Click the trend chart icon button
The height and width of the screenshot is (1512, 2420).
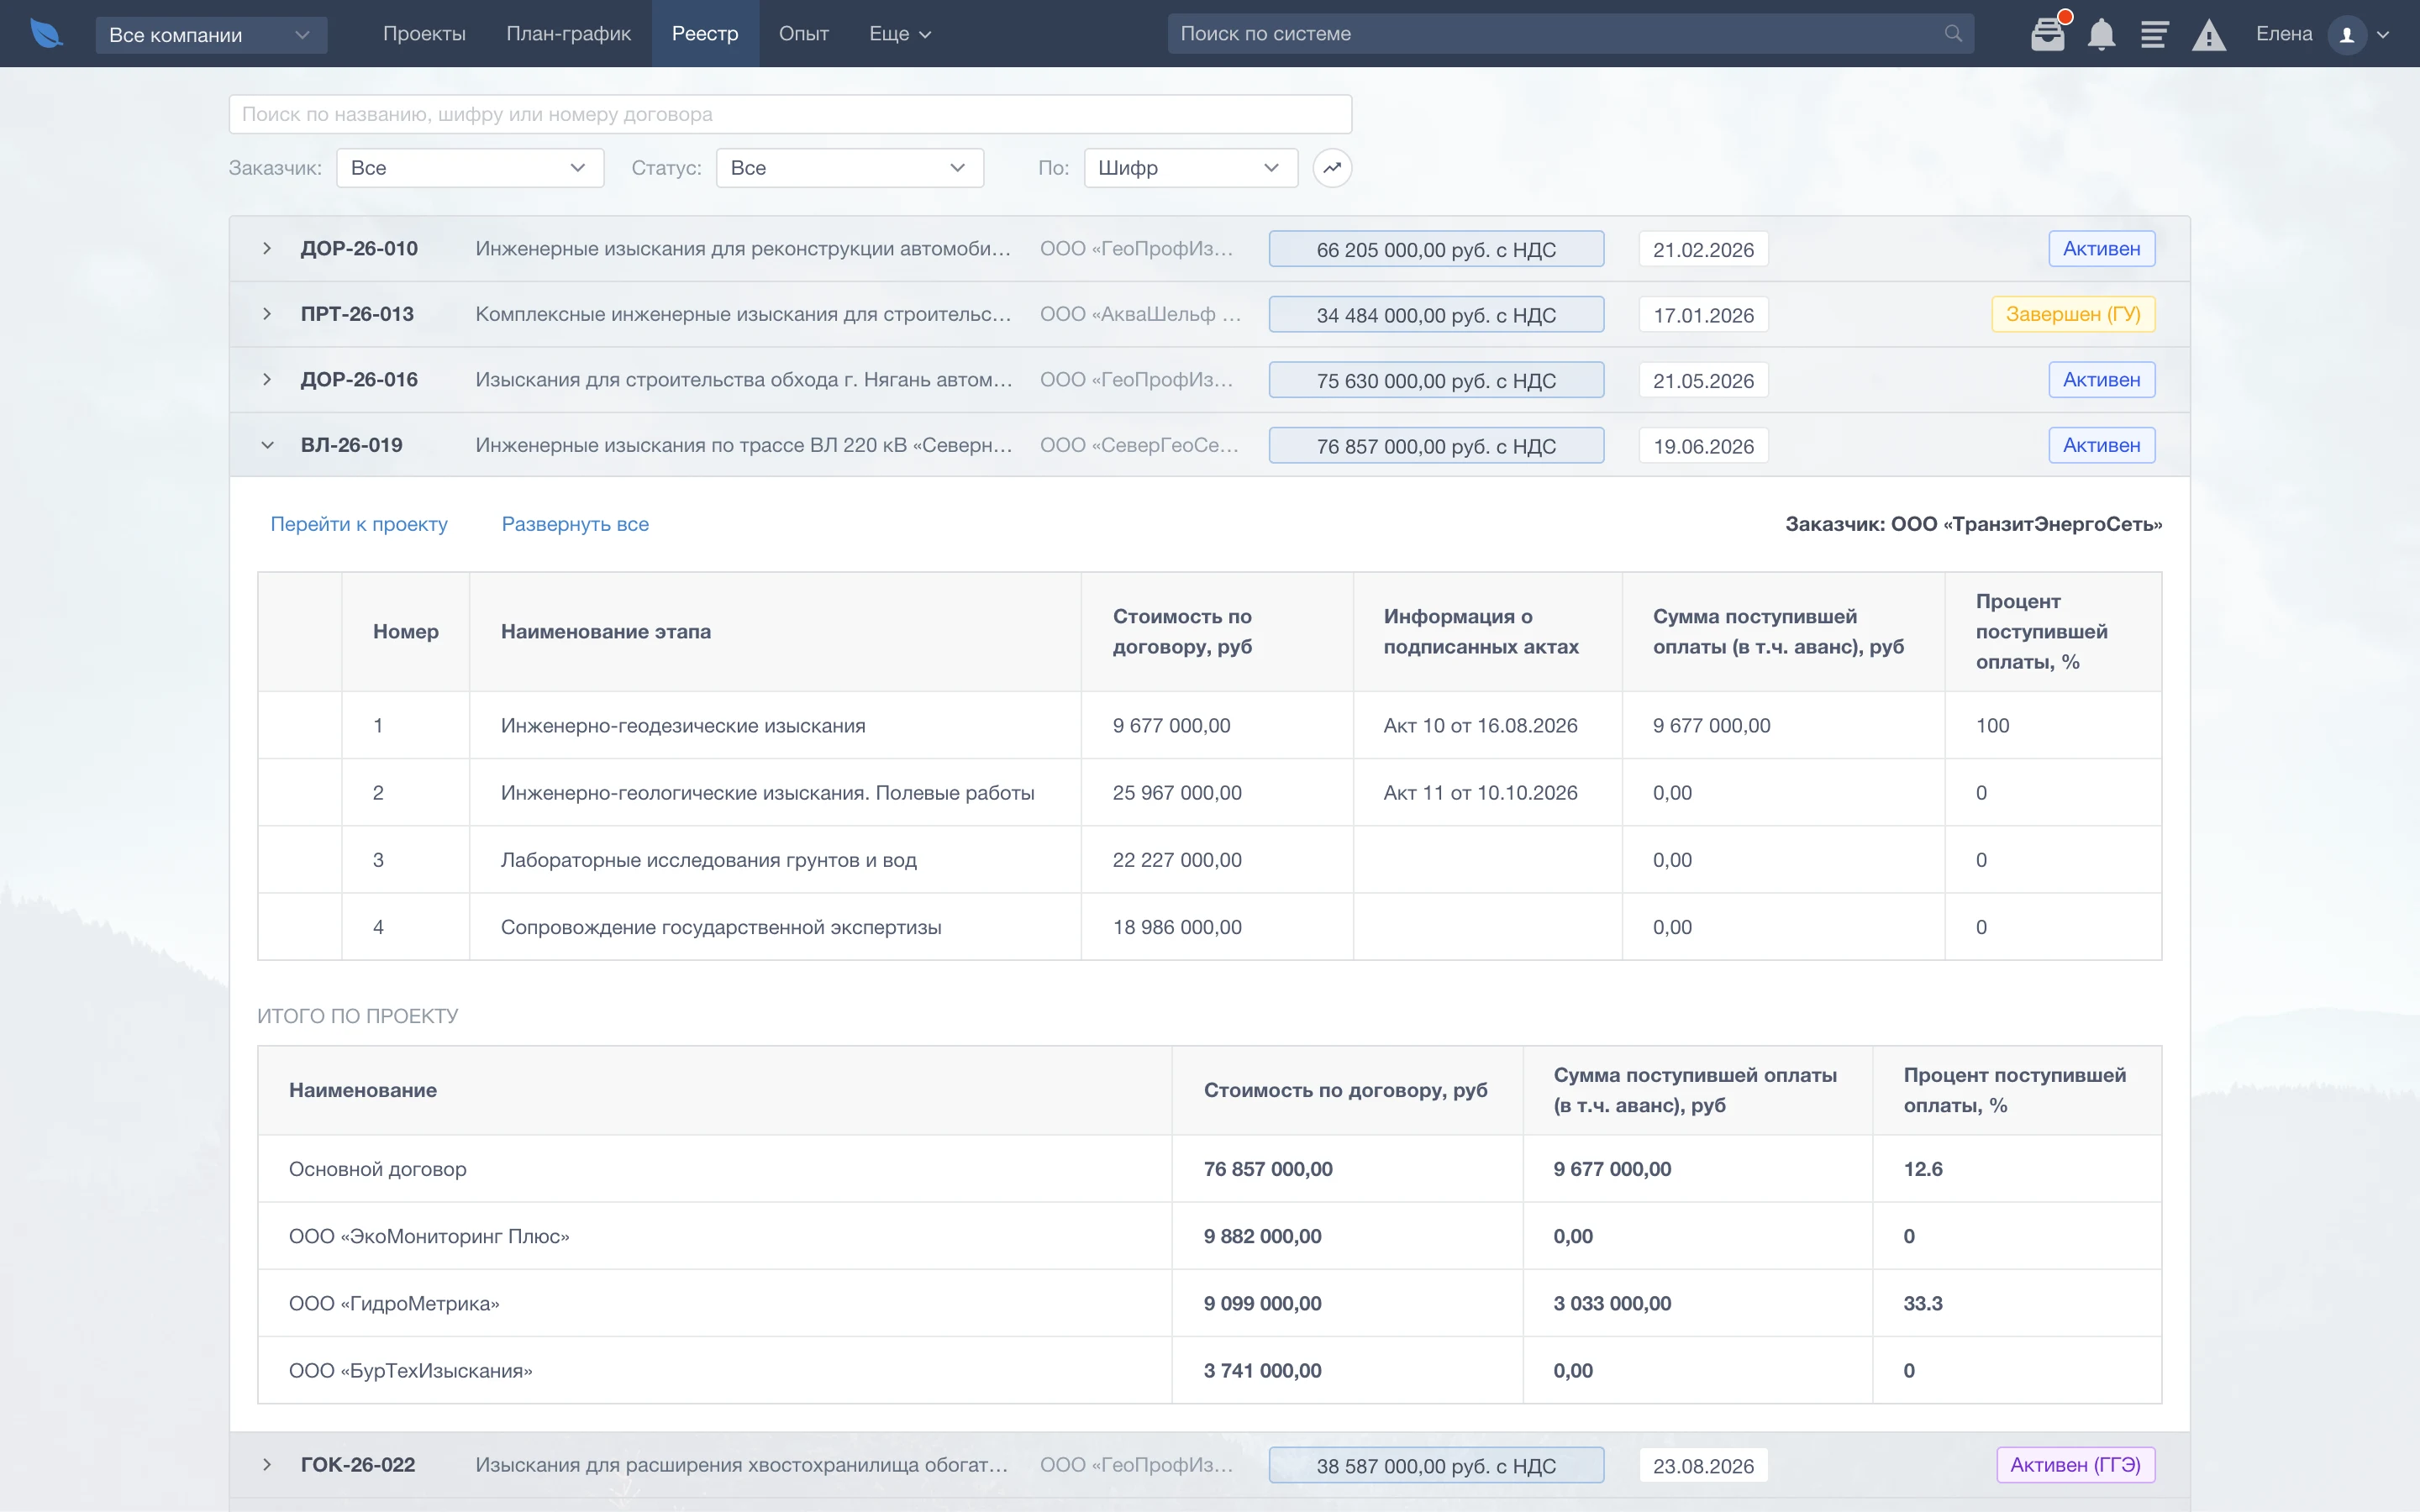(x=1332, y=168)
